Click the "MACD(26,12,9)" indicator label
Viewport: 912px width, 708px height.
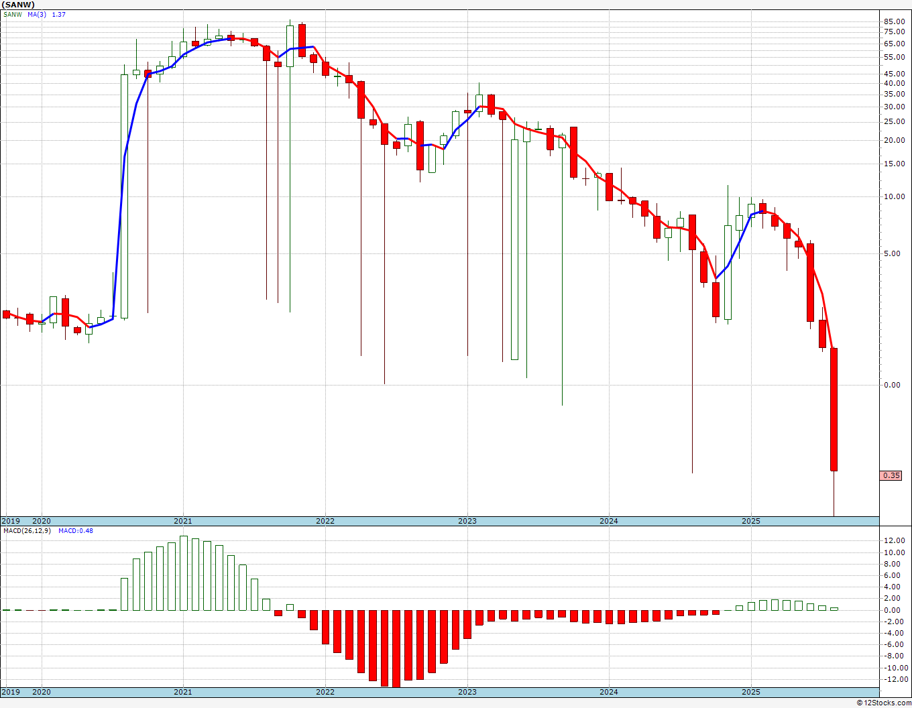(27, 531)
